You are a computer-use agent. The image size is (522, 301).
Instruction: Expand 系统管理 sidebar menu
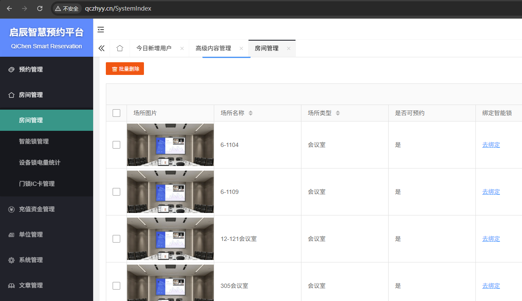coord(31,260)
